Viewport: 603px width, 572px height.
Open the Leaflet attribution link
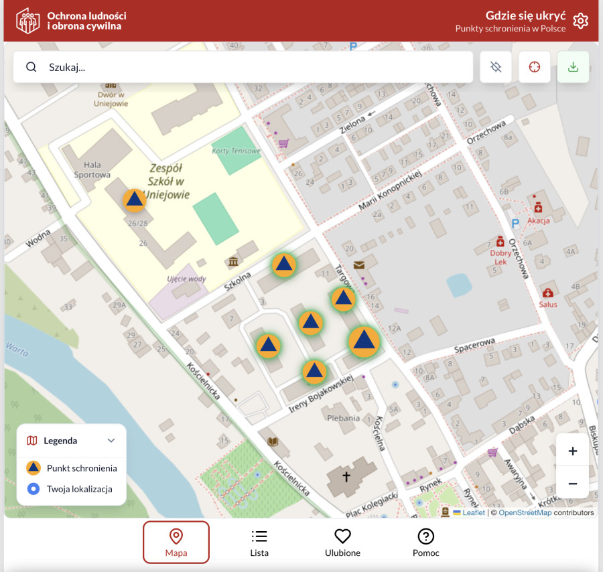click(473, 513)
